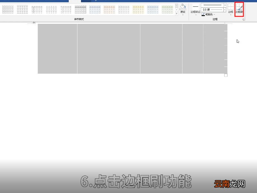Open the line style dropdown arrow
Viewport: 257px width, 193px height.
225,5
